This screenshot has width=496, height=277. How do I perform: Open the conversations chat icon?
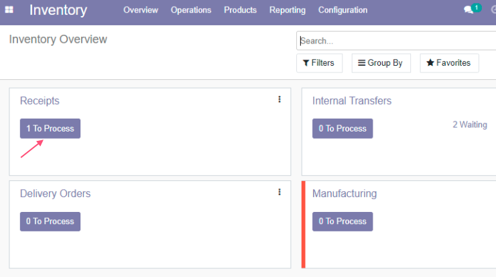(x=469, y=10)
